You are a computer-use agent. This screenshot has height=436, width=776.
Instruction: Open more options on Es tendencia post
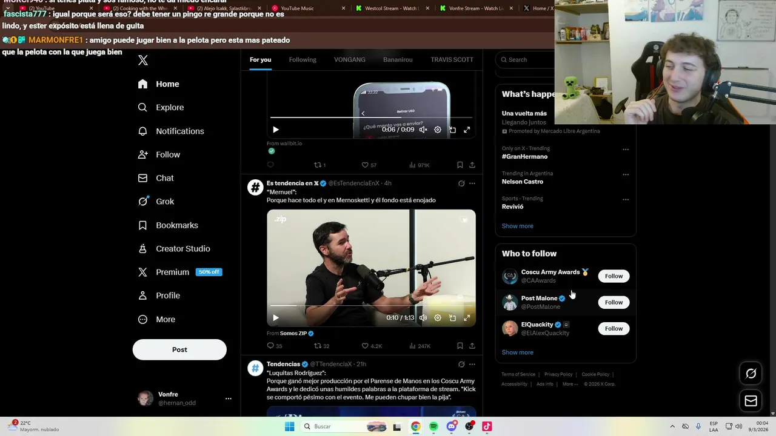(472, 183)
